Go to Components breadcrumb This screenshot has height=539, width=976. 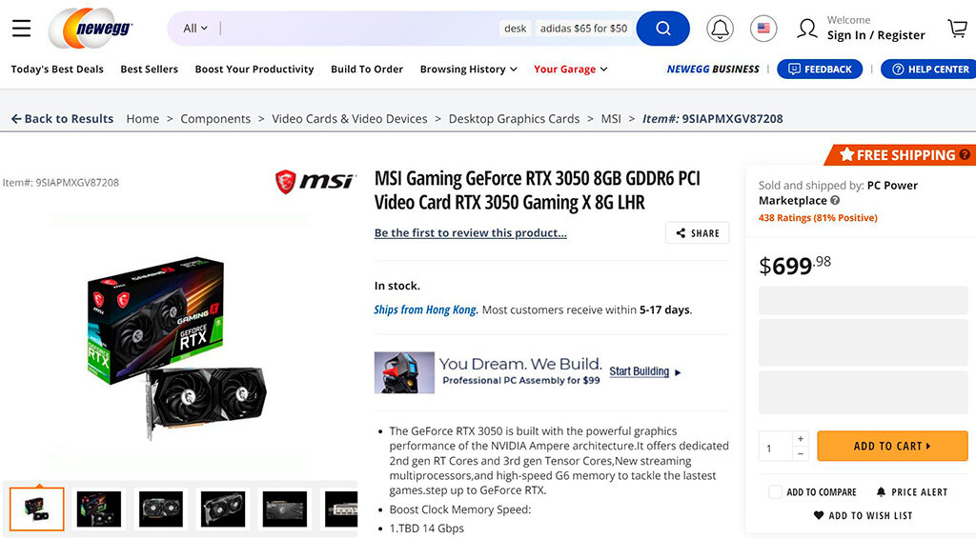coord(215,119)
